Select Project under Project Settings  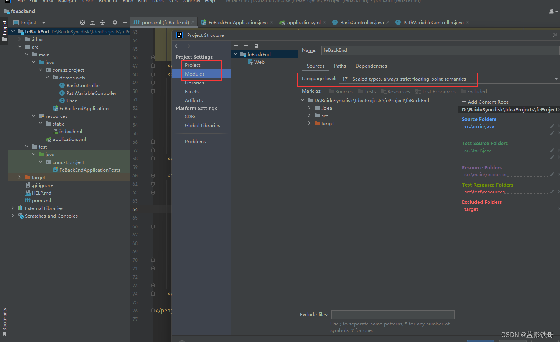coord(193,65)
